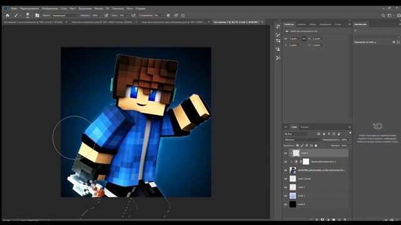Open the layer filter type dropdown
The width and height of the screenshot is (401, 225).
pos(296,134)
